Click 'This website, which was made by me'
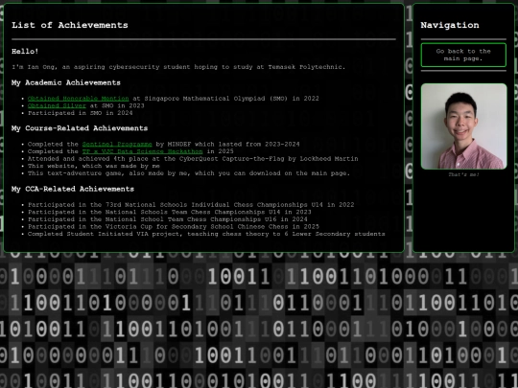Viewport: 518px width, 388px height. click(94, 166)
